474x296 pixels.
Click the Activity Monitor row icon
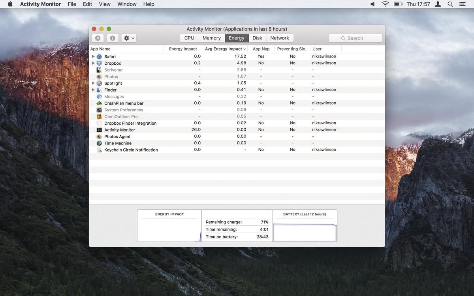[x=99, y=130]
